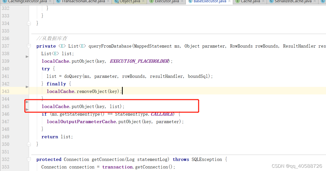The width and height of the screenshot is (326, 171).
Task: Click line number 341 in the gutter
Action: (x=5, y=76)
